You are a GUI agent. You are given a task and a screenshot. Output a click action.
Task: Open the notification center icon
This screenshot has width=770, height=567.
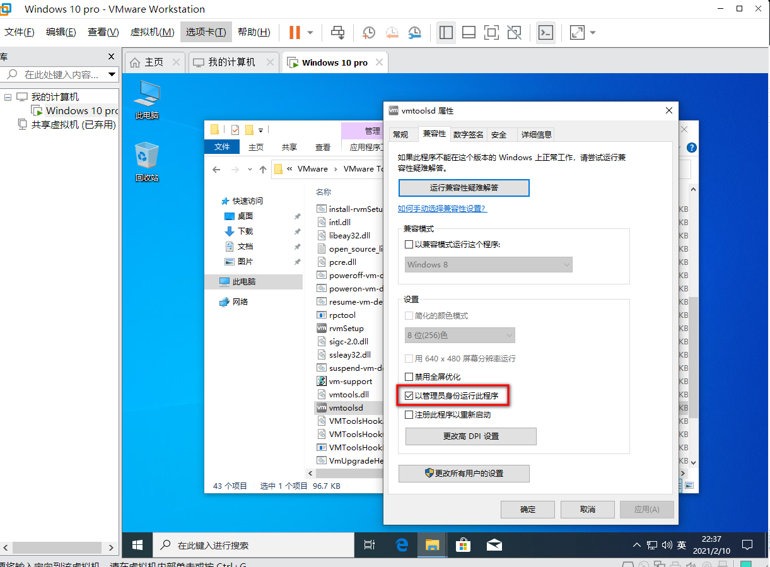[747, 545]
